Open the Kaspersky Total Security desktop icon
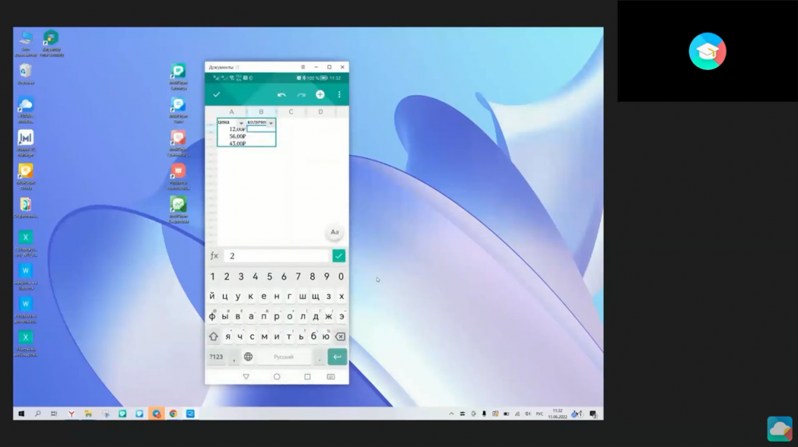This screenshot has width=798, height=447. tap(51, 44)
